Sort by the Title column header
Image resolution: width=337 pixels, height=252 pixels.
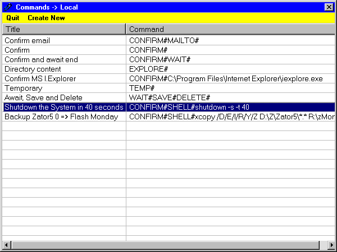tap(63, 29)
